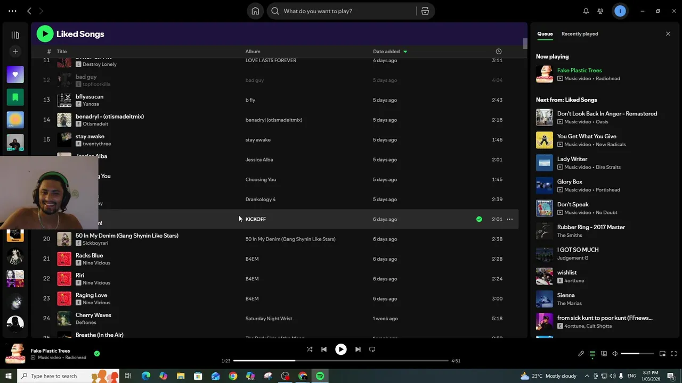Toggle the Queue button in player bar

(592, 354)
